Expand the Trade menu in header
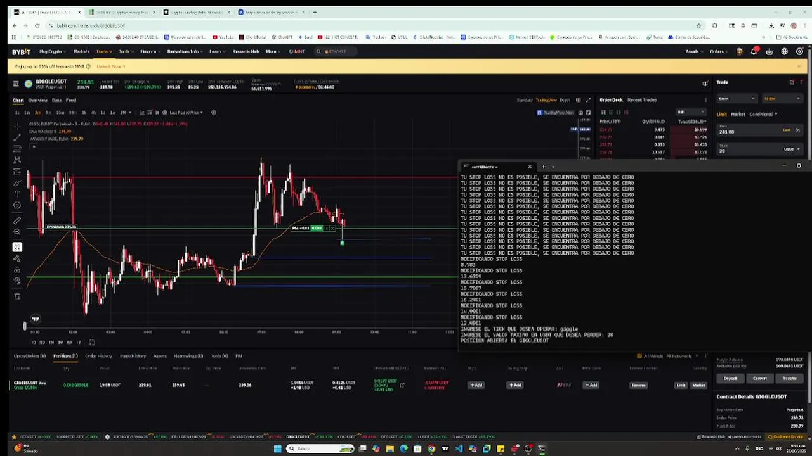812x456 pixels. 104,51
